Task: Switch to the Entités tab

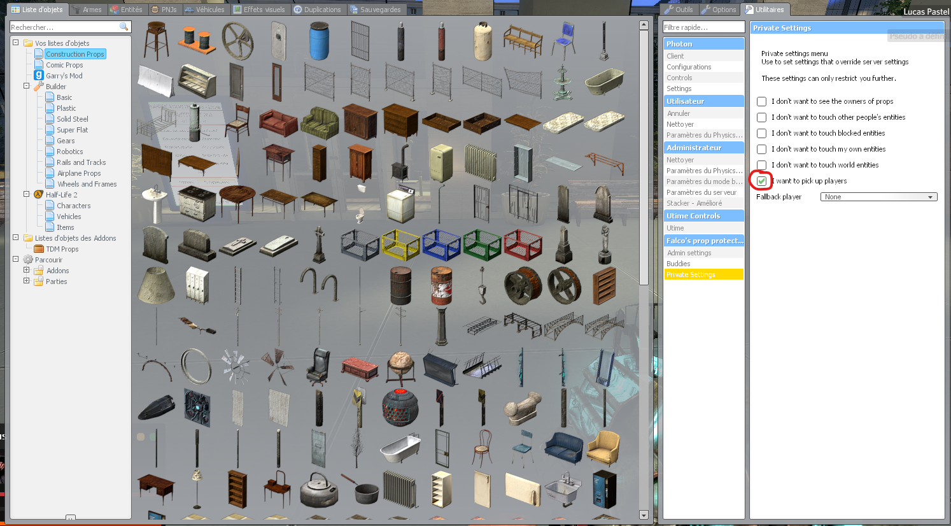Action: [x=126, y=10]
